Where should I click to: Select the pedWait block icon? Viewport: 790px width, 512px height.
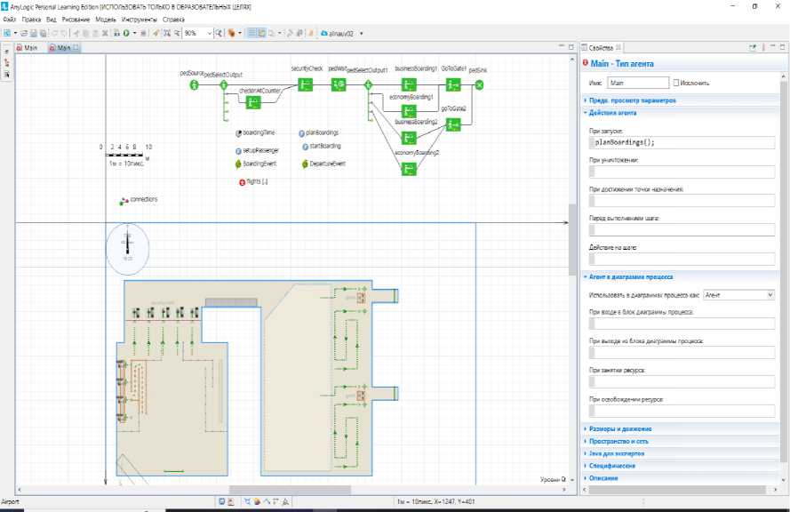[339, 85]
